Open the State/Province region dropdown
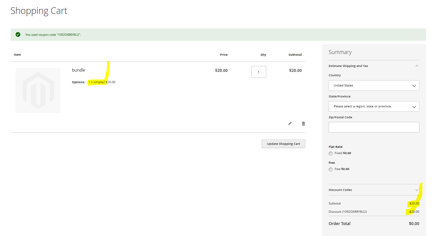The width and height of the screenshot is (439, 236). tap(374, 106)
